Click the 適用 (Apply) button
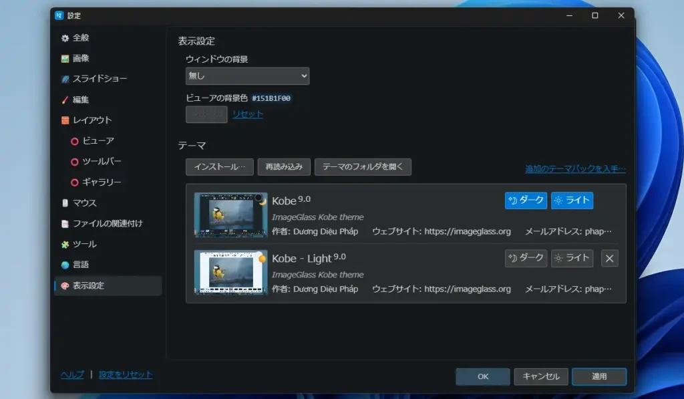The height and width of the screenshot is (399, 684). tap(598, 376)
